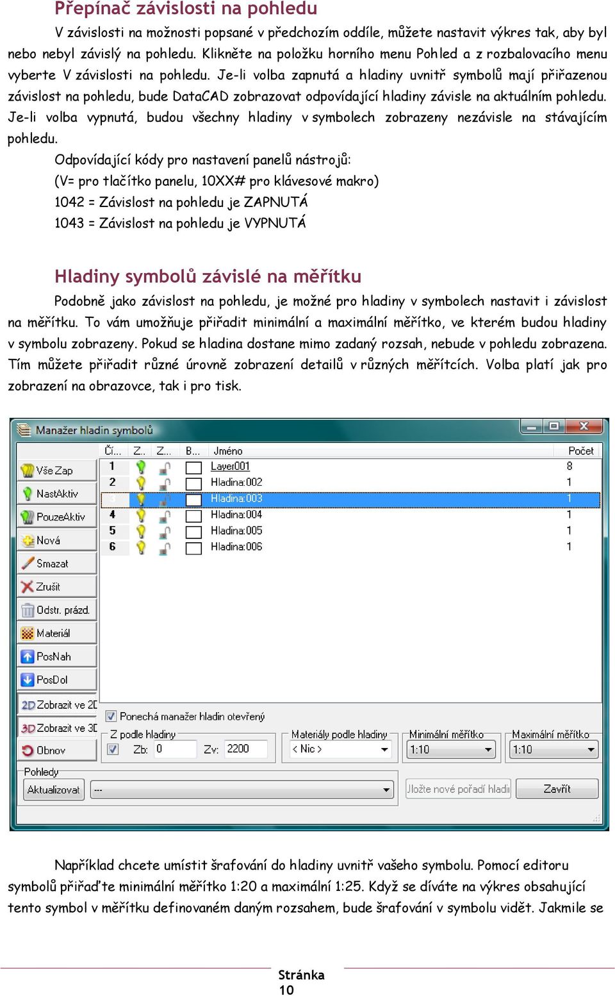The width and height of the screenshot is (615, 996).
Task: Click the Zrušit red X button
Action: [x=57, y=586]
